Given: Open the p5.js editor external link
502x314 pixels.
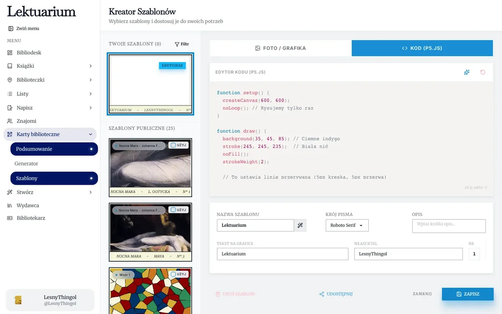Looking at the screenshot, I should pyautogui.click(x=476, y=188).
